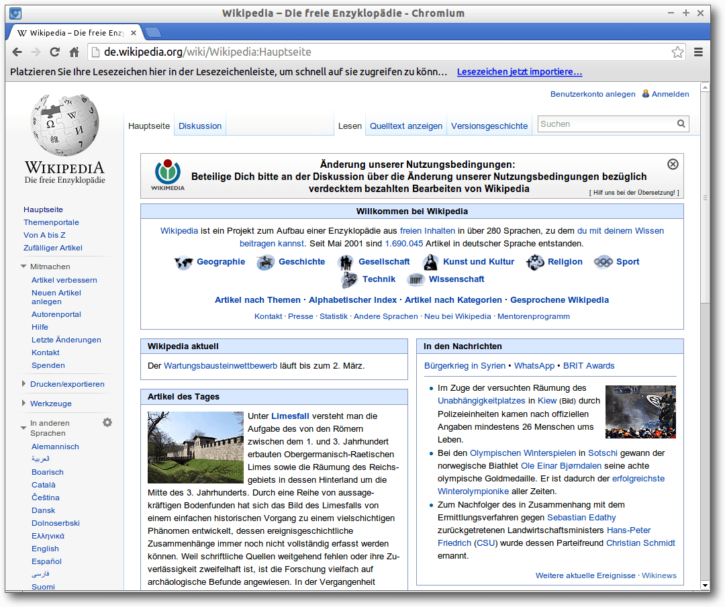
Task: Click Hilf uns bei der Übersetzung link
Action: [x=634, y=193]
